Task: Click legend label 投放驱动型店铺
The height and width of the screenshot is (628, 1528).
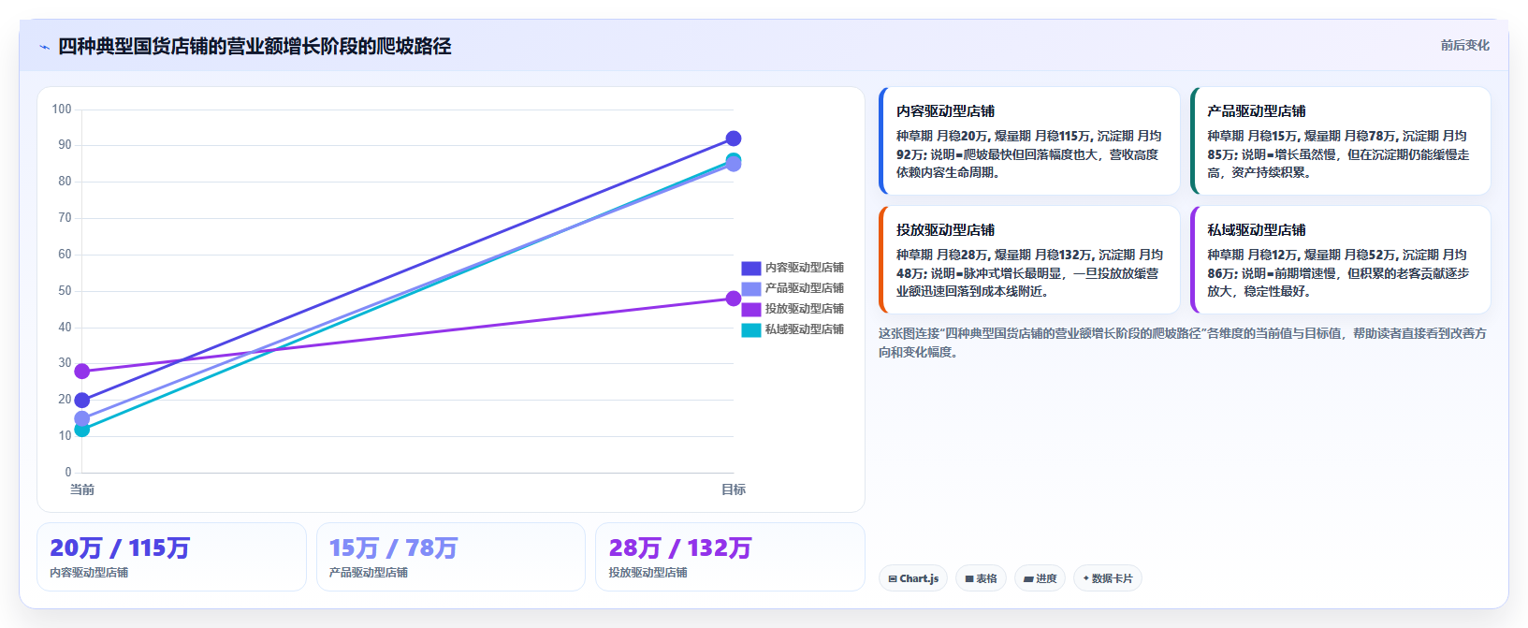Action: (x=805, y=309)
